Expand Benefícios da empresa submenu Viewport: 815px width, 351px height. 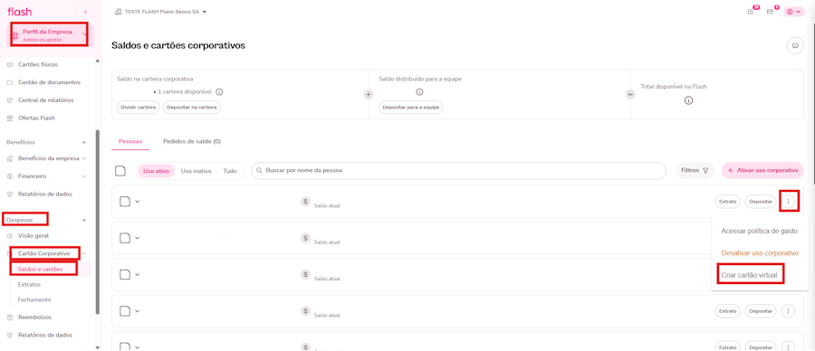coord(83,158)
